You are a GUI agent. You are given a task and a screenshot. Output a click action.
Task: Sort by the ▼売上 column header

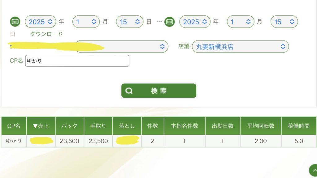click(41, 126)
